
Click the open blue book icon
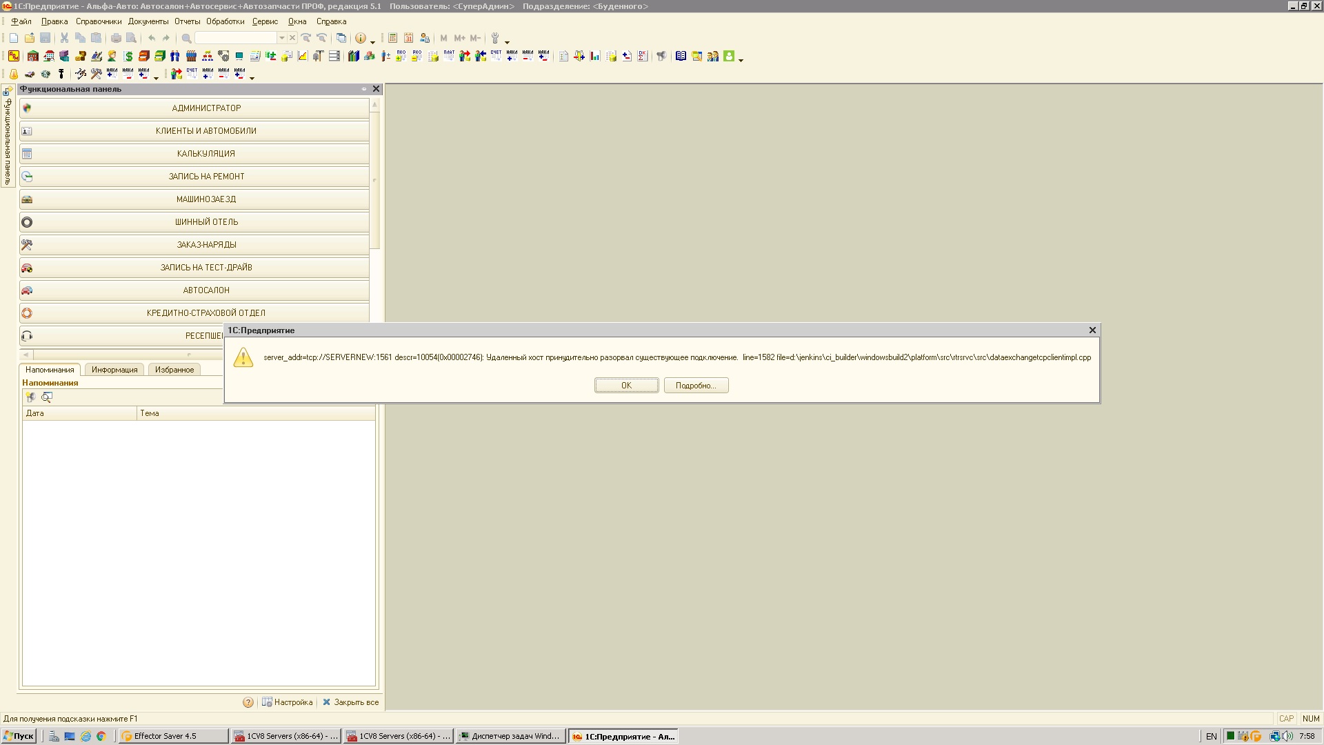pos(681,56)
